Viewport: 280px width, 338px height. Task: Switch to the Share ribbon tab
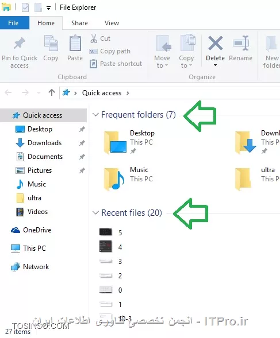point(79,23)
